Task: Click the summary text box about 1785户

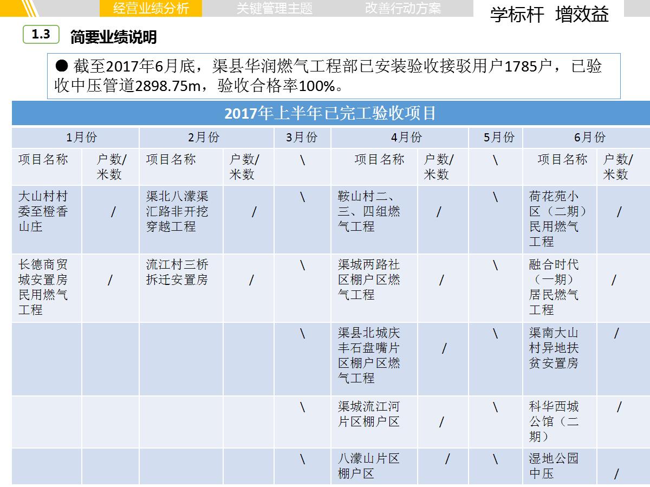Action: 333,76
